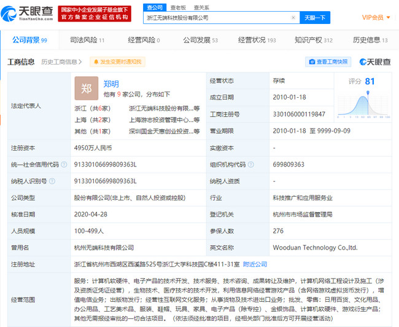The width and height of the screenshot is (399, 327).
Task: Open legal representative 郑明's profile link
Action: tap(111, 84)
